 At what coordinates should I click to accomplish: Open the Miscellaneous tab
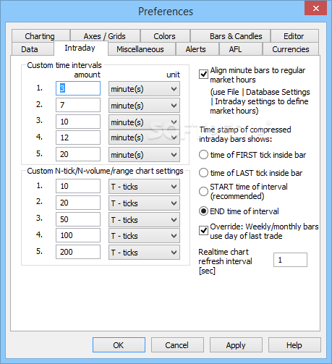coord(142,49)
